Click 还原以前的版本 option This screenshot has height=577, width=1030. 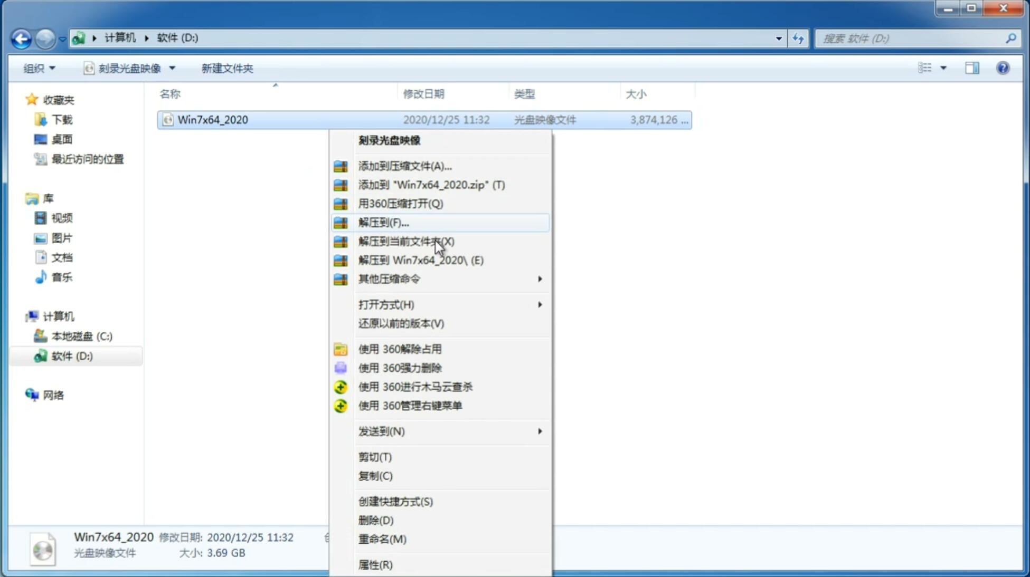point(401,323)
